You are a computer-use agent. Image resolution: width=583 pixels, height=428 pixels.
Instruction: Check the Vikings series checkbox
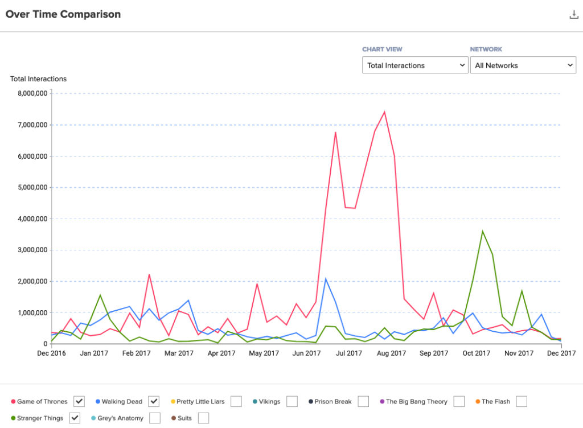[x=292, y=402]
